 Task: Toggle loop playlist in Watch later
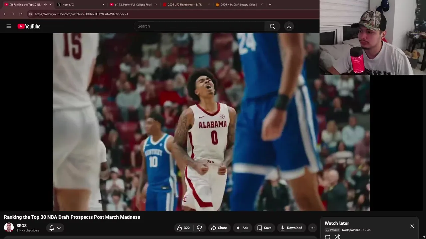tap(328, 236)
